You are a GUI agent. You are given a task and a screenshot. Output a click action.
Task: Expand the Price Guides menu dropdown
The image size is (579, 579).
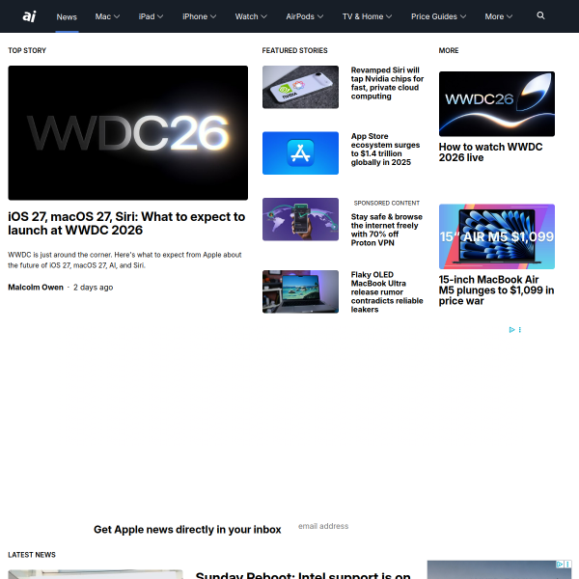tap(439, 16)
